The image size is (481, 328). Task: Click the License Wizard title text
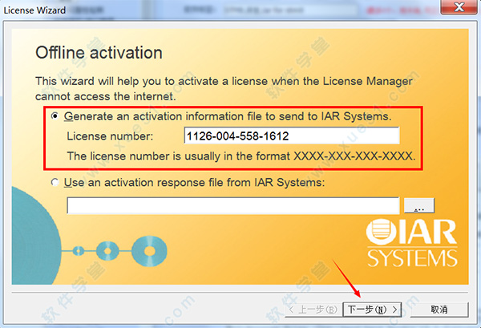[34, 10]
